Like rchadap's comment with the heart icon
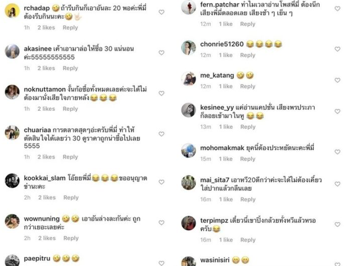Viewport: 347px width, 266px height. (161, 12)
